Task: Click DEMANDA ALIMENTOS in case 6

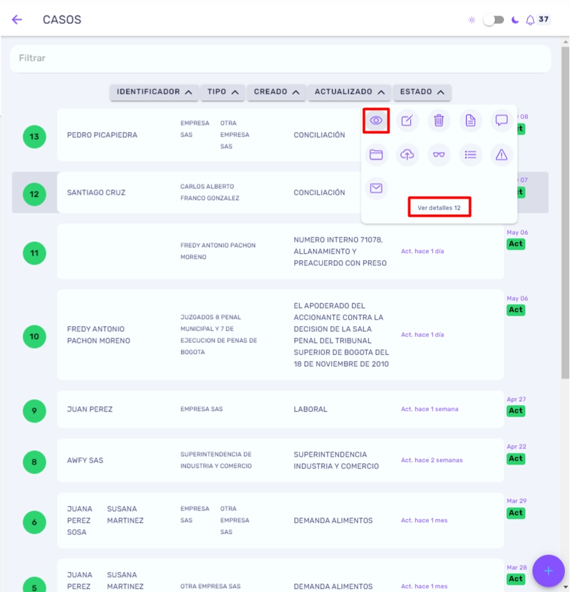Action: pyautogui.click(x=333, y=521)
